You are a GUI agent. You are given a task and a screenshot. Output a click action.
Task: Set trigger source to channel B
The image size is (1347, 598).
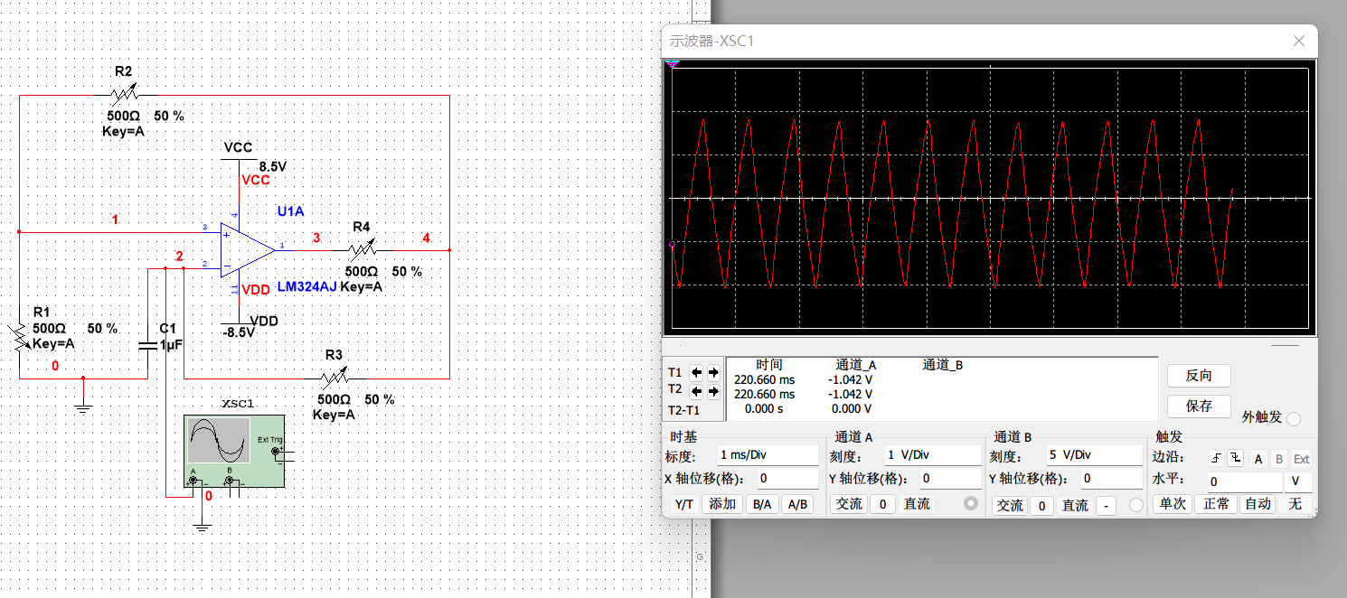[x=1278, y=458]
